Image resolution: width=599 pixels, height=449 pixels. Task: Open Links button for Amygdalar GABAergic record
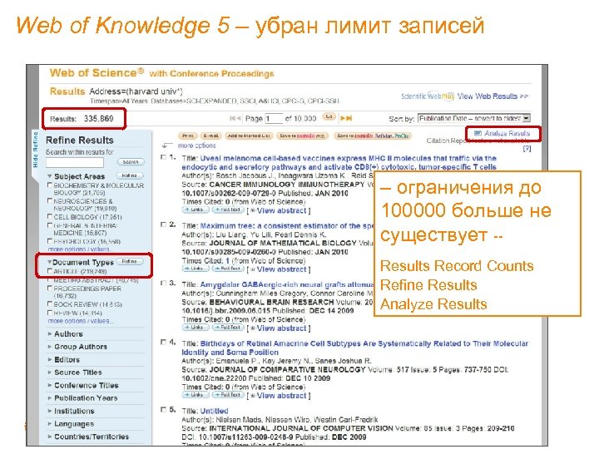(196, 328)
